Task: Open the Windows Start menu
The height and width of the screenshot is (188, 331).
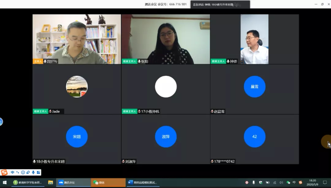Action: [5, 182]
